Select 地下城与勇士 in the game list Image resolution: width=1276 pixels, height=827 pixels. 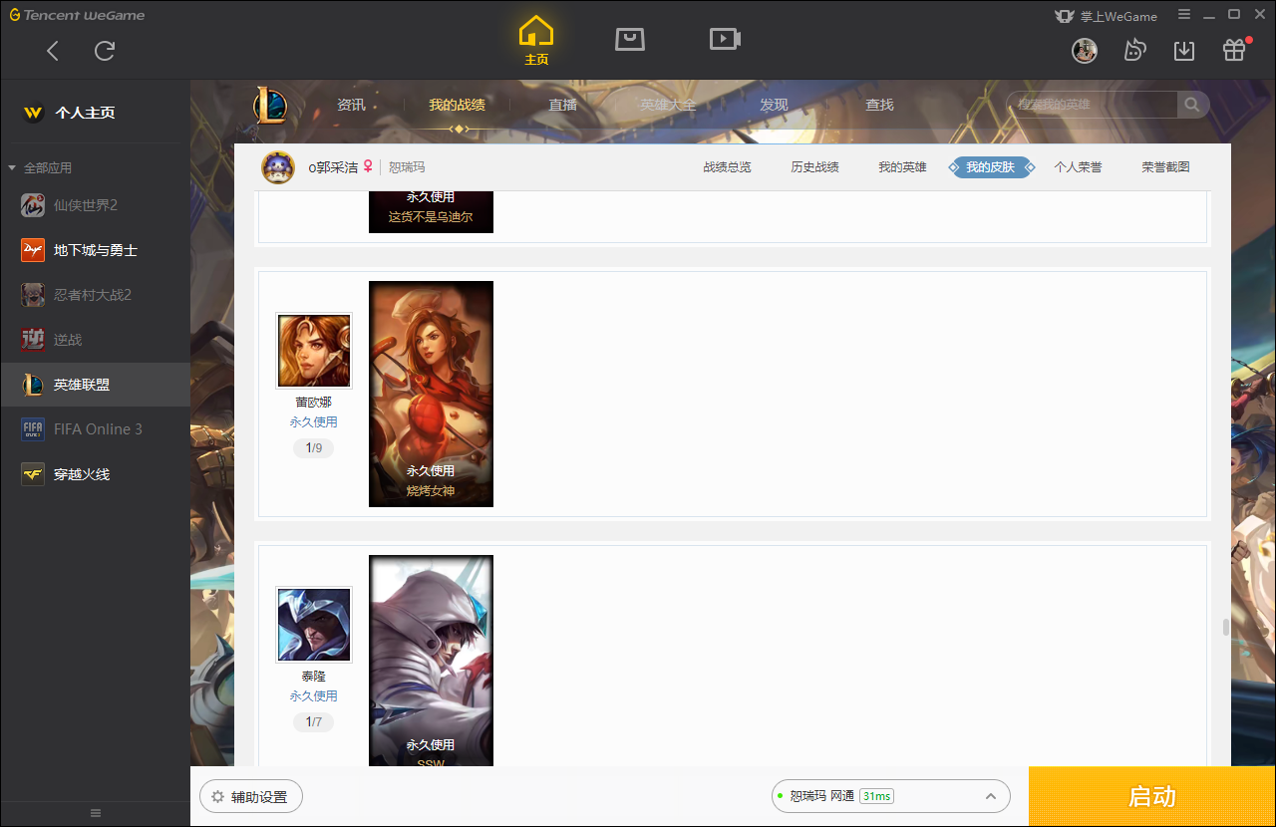(95, 250)
